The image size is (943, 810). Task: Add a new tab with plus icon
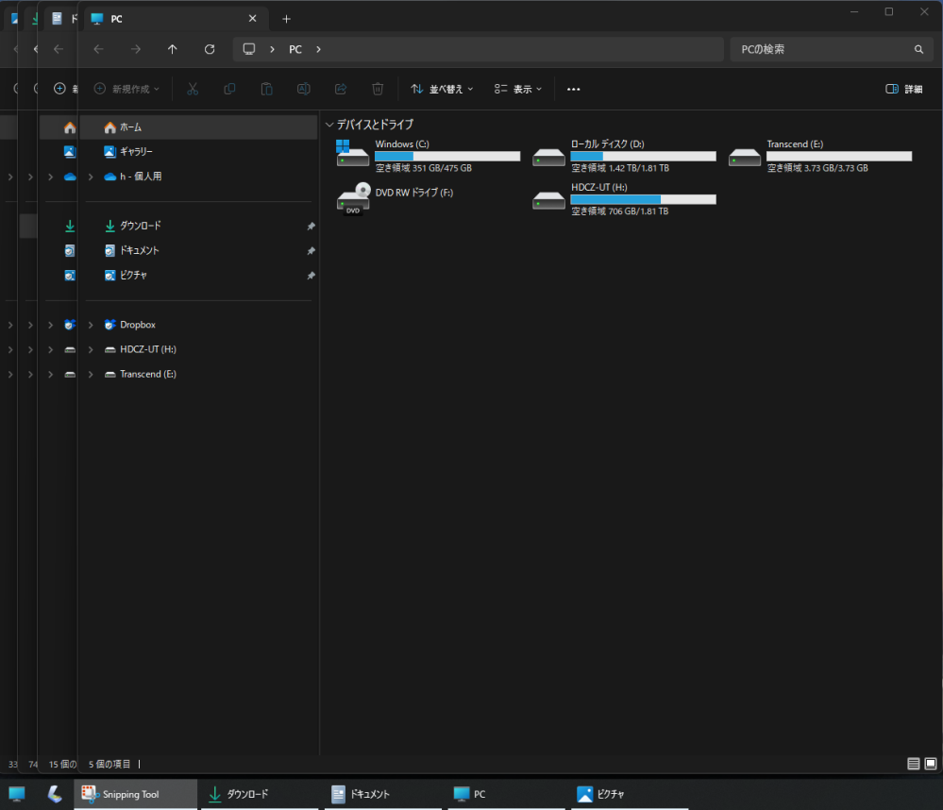click(x=287, y=19)
